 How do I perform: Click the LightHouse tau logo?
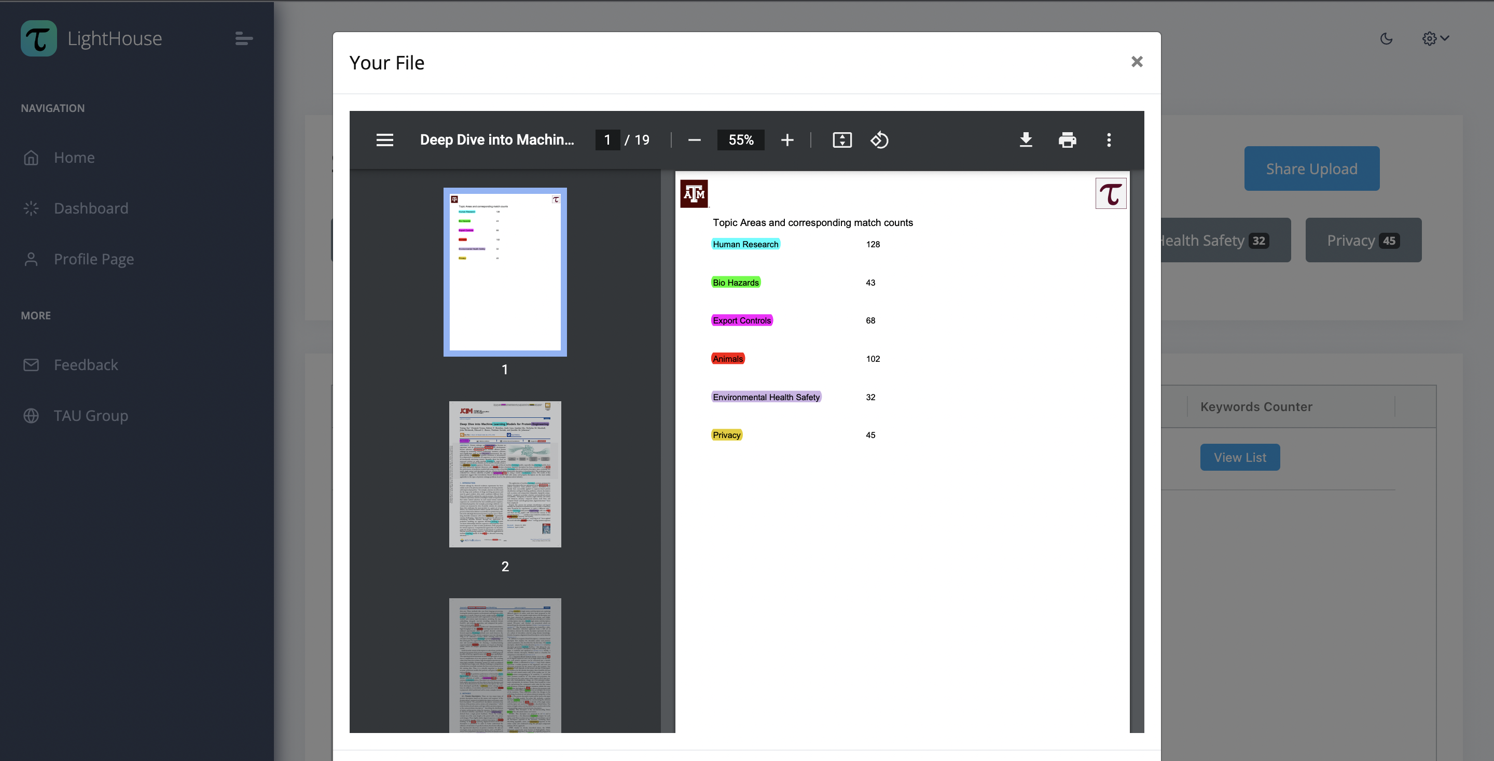click(39, 38)
